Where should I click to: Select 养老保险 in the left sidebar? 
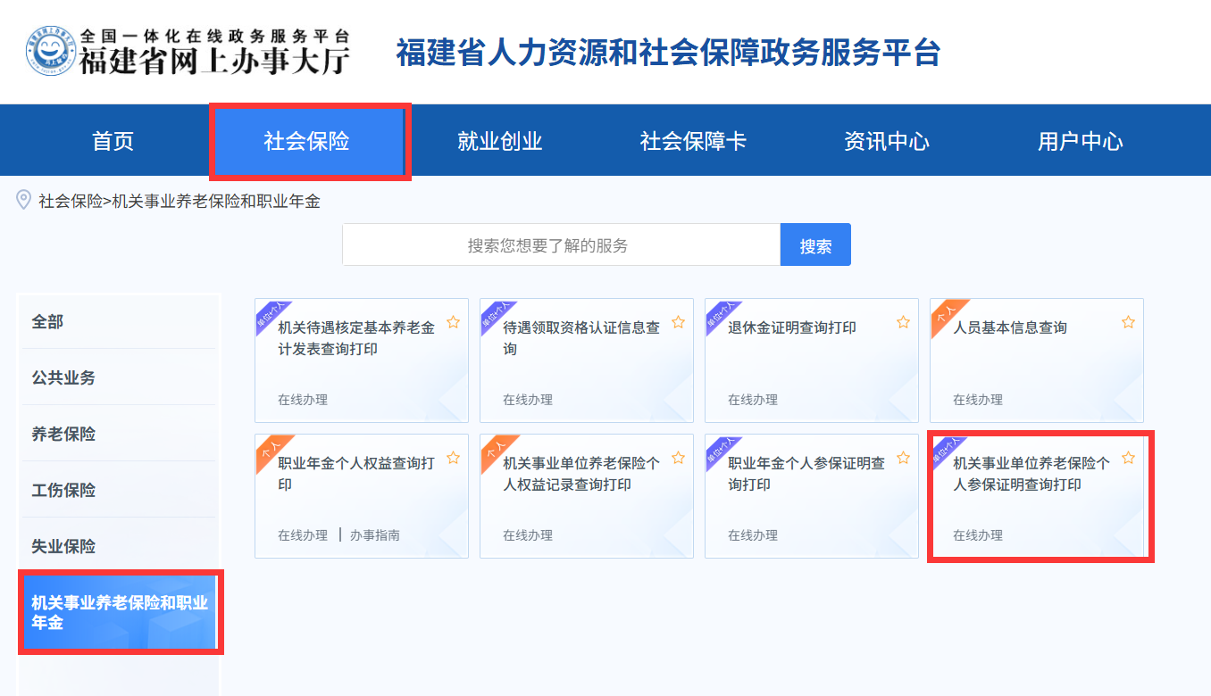[63, 435]
